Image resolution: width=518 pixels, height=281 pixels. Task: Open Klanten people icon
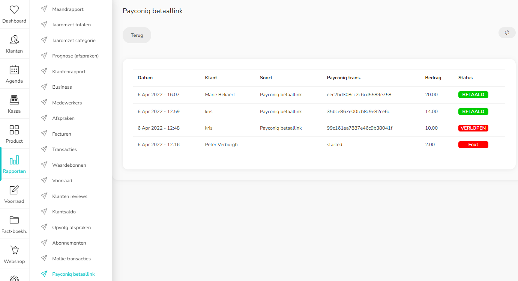coord(14,40)
